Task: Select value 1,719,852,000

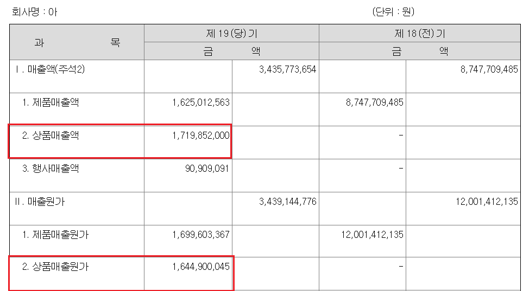Action: pyautogui.click(x=201, y=135)
